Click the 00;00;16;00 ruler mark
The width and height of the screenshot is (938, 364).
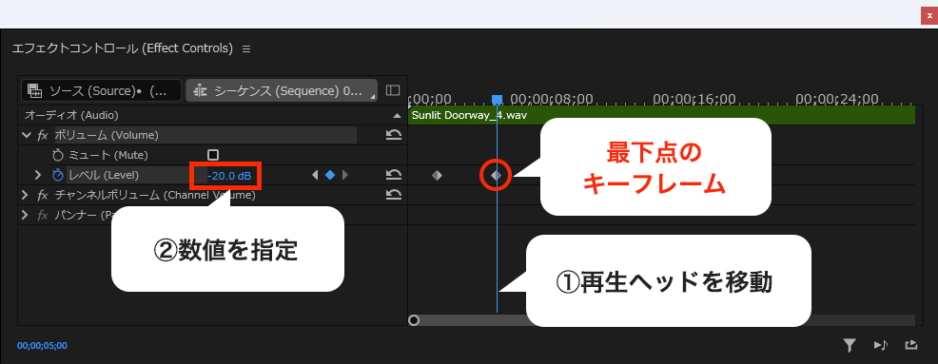(x=694, y=99)
